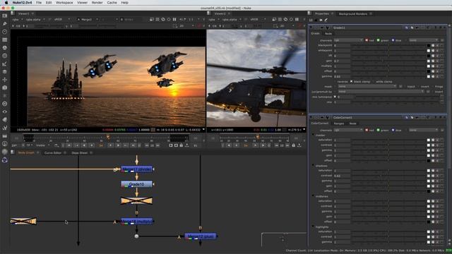The width and height of the screenshot is (452, 254).
Task: Collapse the highlights section in ColorCorrect1
Action: tap(314, 226)
